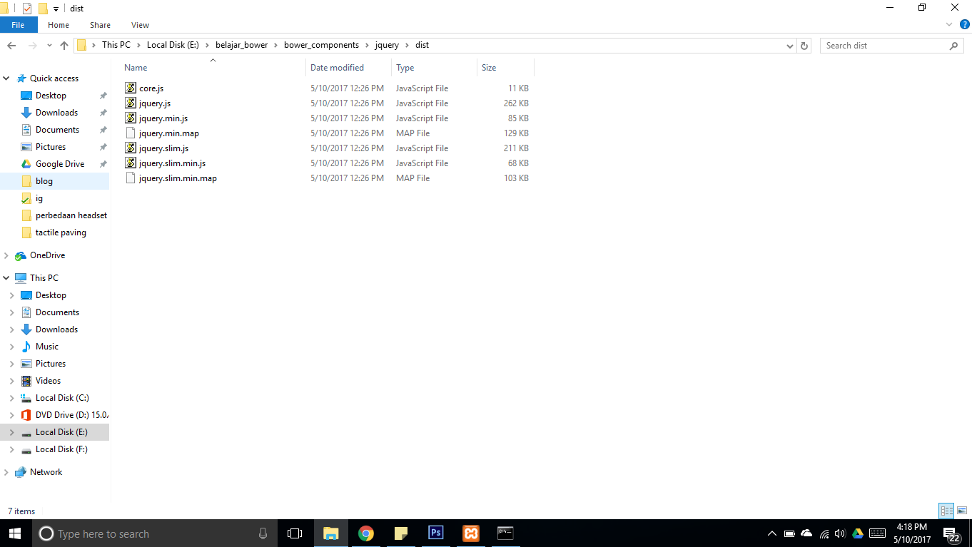Click the New folder quick access icon
The image size is (972, 547).
coord(43,9)
